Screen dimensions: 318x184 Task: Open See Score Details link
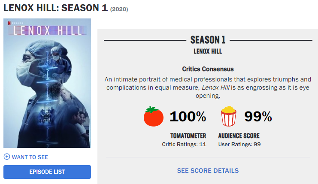click(208, 171)
